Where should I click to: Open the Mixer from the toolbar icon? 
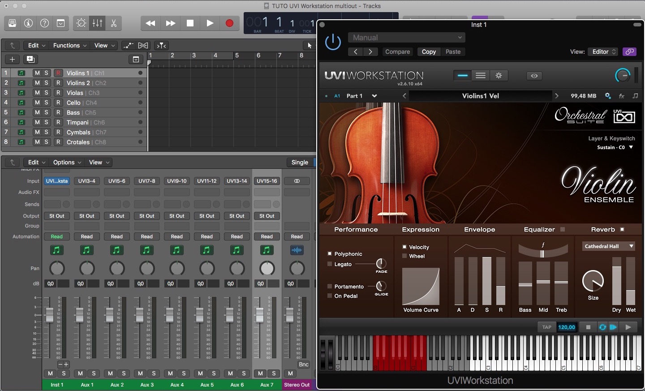click(97, 23)
